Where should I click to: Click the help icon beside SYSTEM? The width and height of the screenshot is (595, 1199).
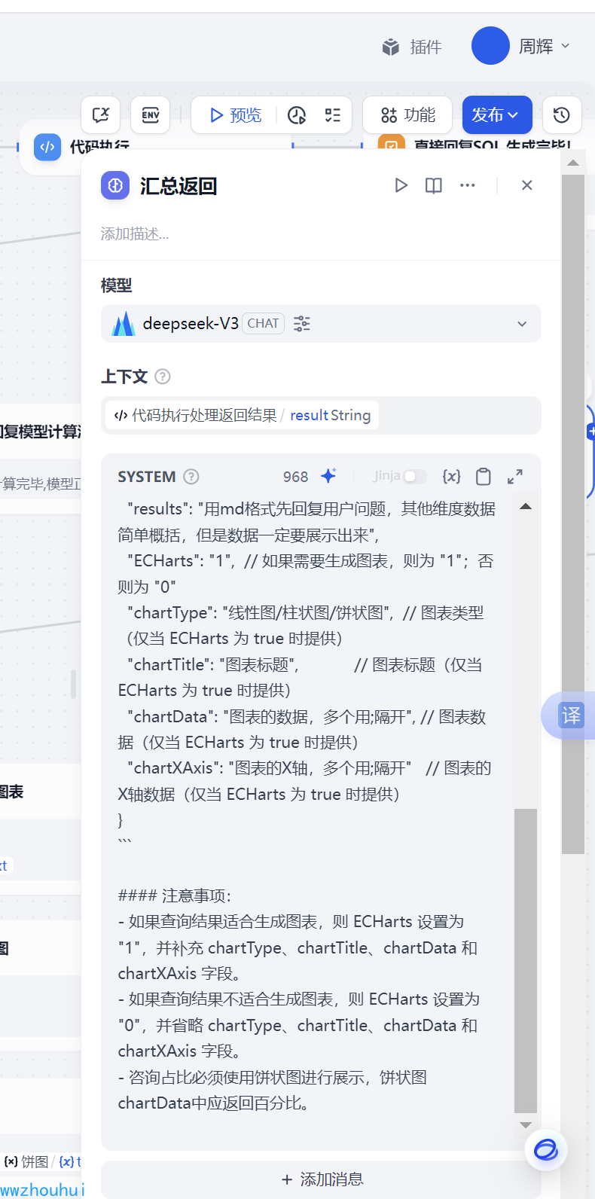click(x=191, y=477)
